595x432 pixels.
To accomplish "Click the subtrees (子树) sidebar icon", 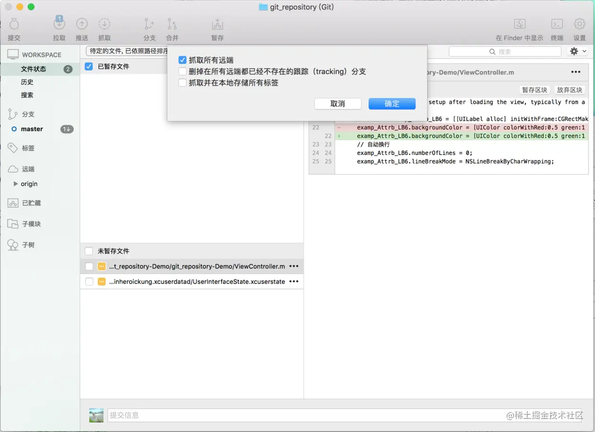I will [13, 245].
